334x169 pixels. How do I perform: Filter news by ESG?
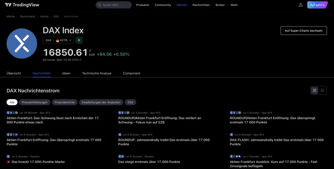pos(130,102)
